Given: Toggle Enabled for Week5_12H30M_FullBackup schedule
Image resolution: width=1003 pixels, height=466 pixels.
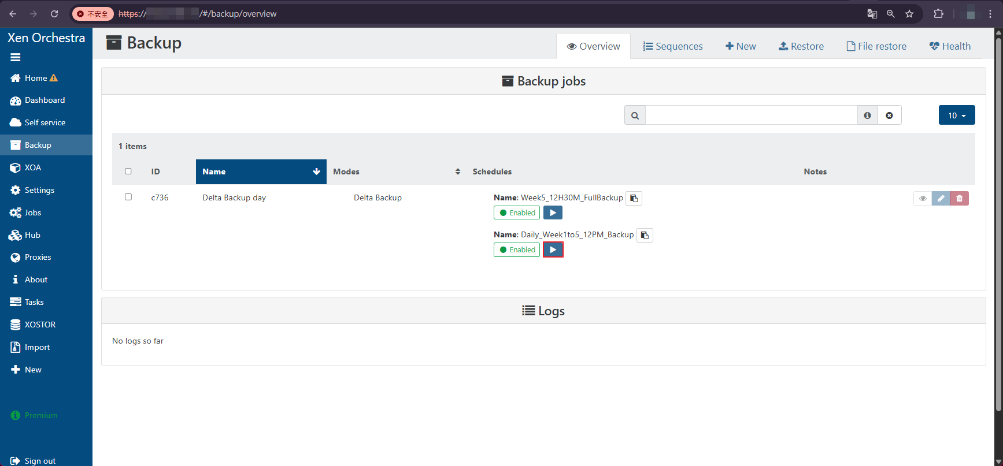Looking at the screenshot, I should [x=517, y=213].
